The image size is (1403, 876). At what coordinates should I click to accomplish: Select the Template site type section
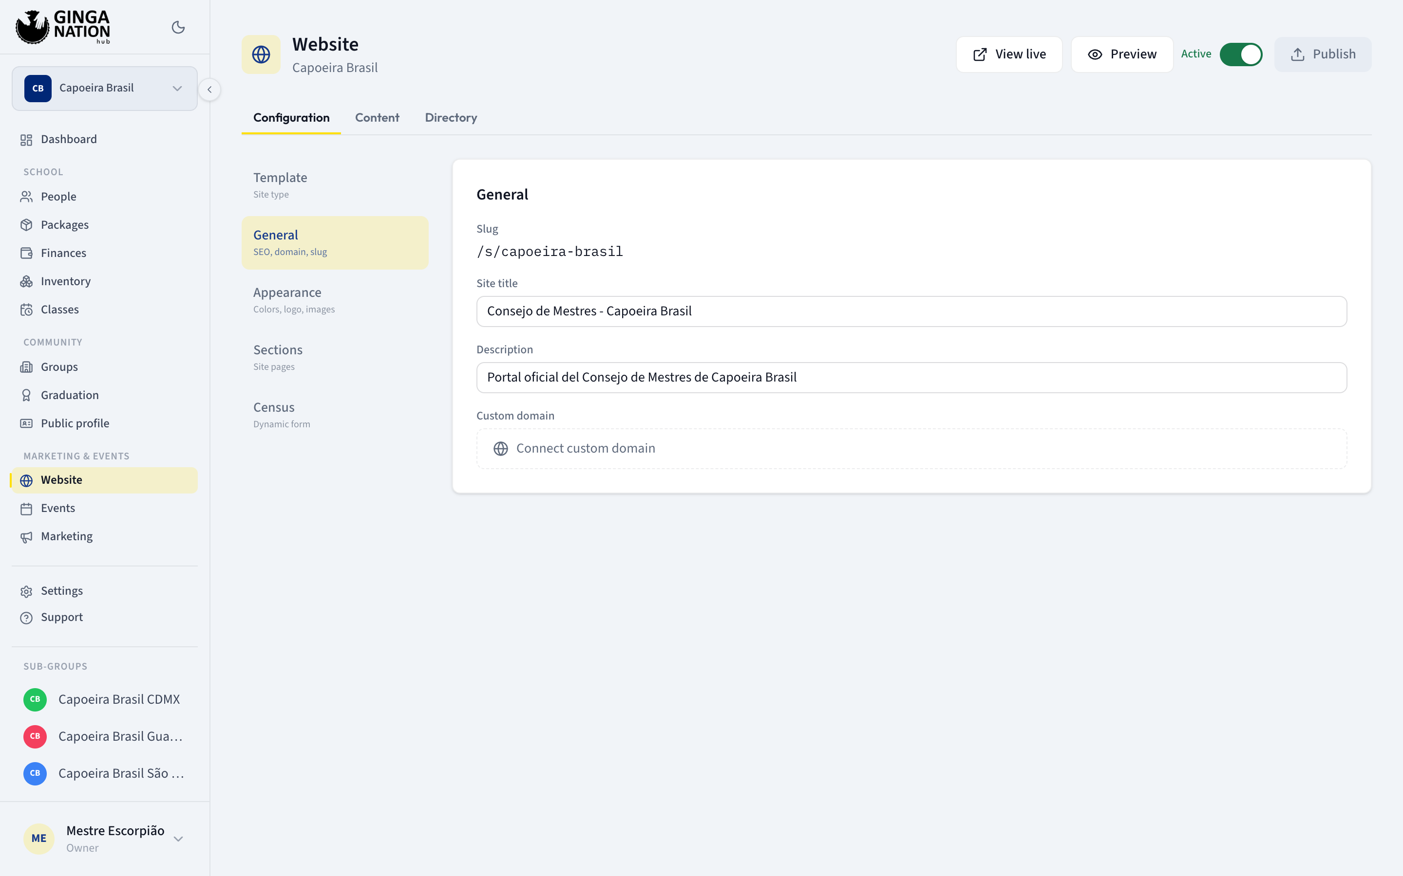click(x=335, y=185)
